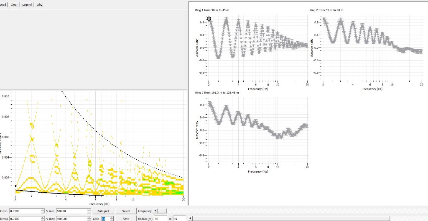
Task: Open the Legend options
Action: (x=27, y=5)
